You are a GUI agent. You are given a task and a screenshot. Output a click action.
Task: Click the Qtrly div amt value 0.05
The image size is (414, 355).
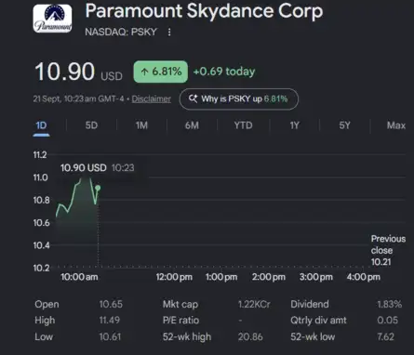pos(387,321)
